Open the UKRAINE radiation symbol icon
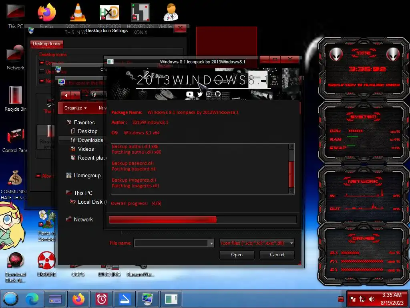The image size is (410, 308). click(46, 264)
